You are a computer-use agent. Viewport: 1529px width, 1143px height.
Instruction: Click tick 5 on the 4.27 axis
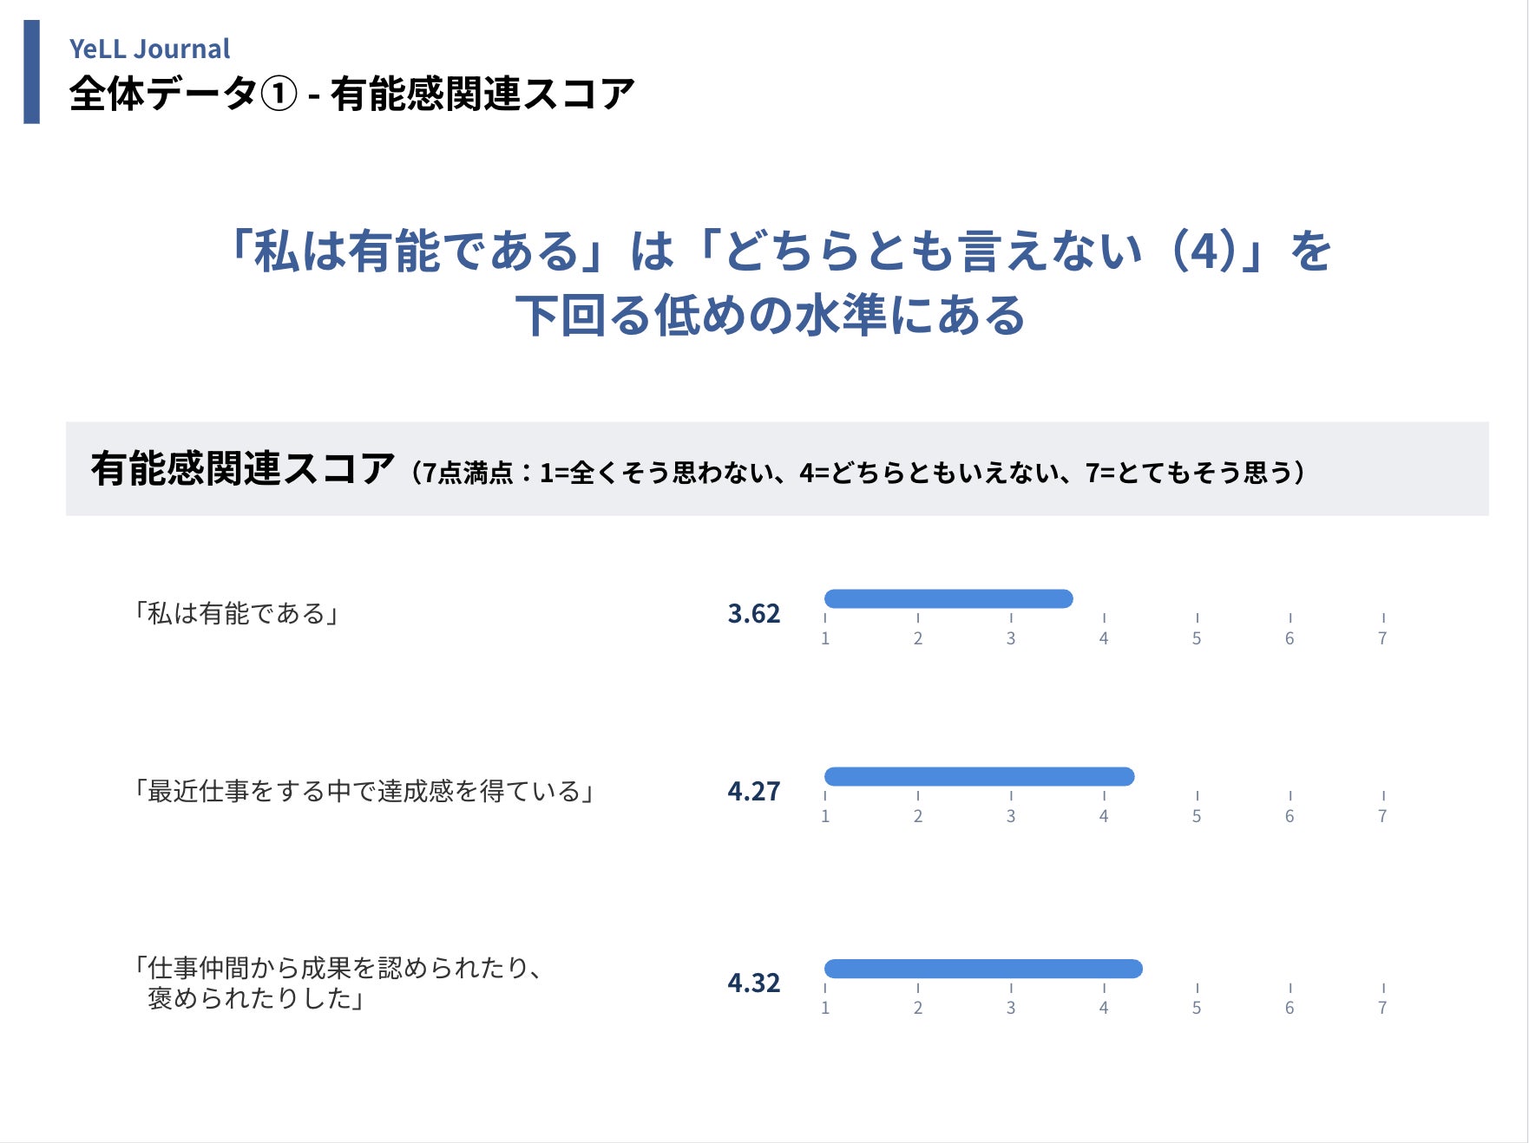[1197, 816]
